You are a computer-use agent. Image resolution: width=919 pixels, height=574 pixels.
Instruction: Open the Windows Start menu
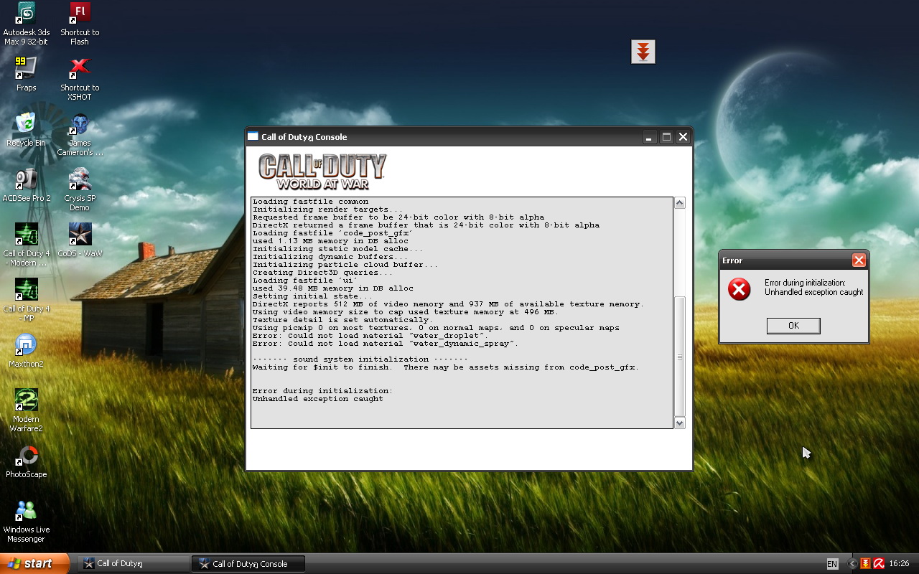point(35,563)
